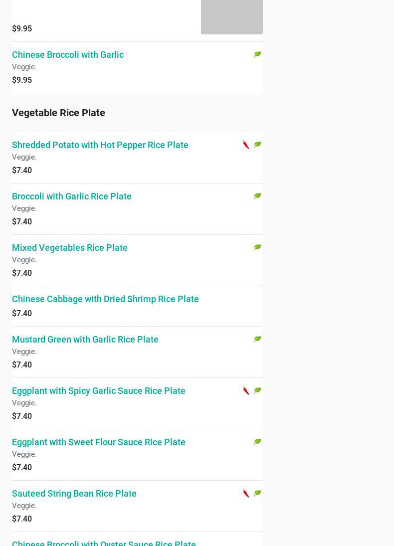Open Broccoli with Garlic Rice Plate

(72, 196)
